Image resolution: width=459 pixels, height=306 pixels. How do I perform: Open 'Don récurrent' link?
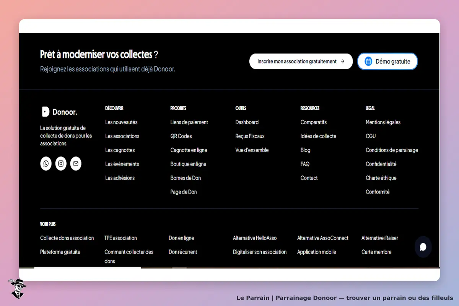183,252
